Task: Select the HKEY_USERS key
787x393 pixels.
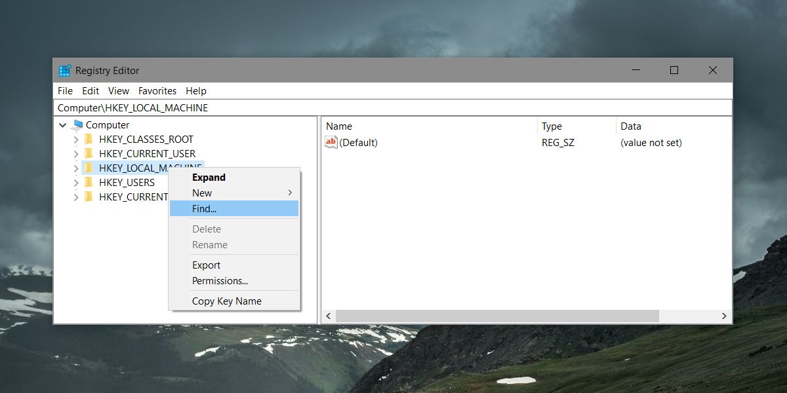Action: click(127, 182)
